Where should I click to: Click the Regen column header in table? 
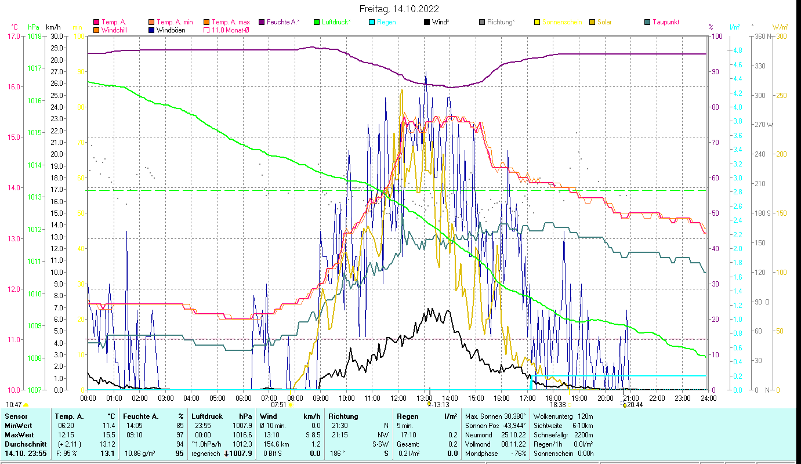[x=407, y=416]
